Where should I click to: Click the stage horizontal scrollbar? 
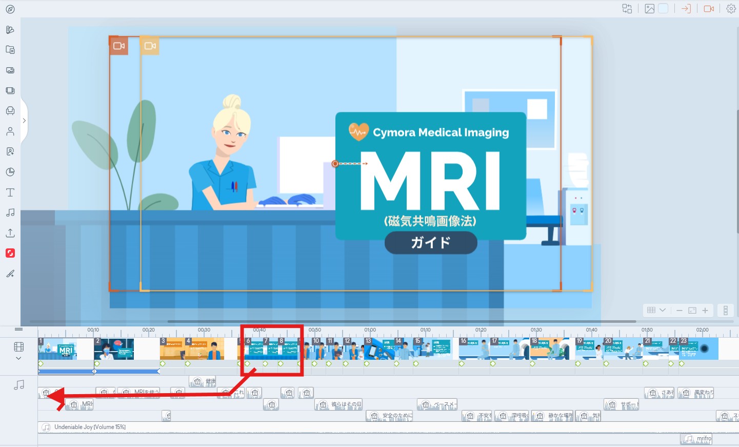pos(402,322)
